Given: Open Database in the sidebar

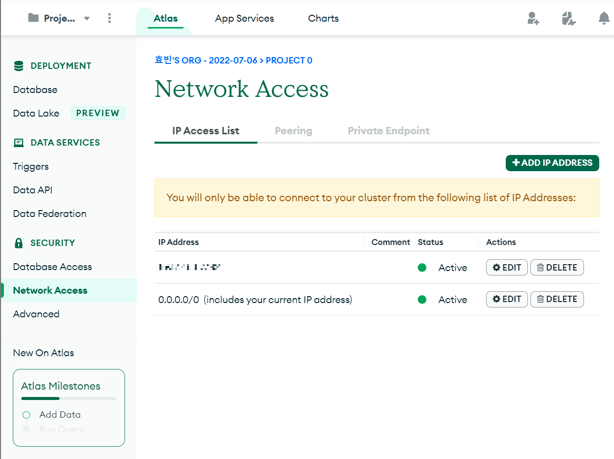Looking at the screenshot, I should pos(35,90).
